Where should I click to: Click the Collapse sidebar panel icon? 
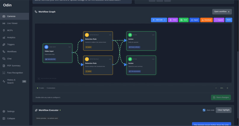pyautogui.click(x=4, y=118)
